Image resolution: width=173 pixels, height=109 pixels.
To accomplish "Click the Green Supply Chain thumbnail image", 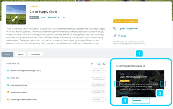I will click(16, 15).
